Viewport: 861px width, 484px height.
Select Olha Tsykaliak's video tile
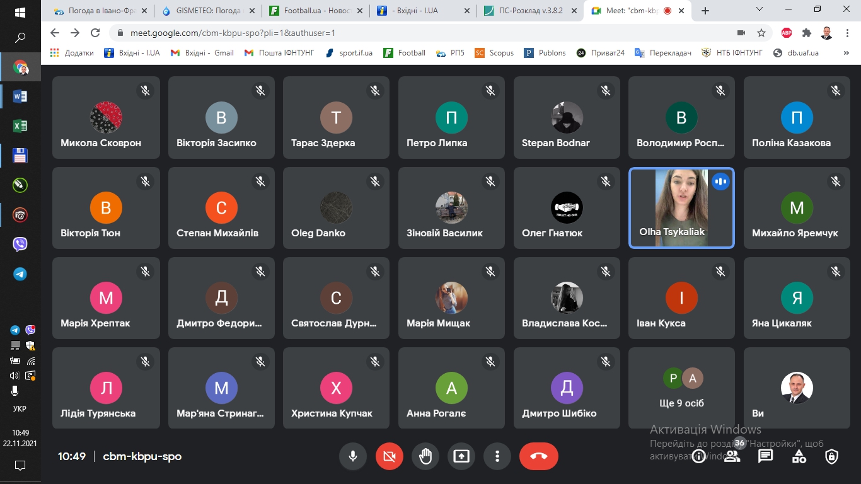(681, 208)
